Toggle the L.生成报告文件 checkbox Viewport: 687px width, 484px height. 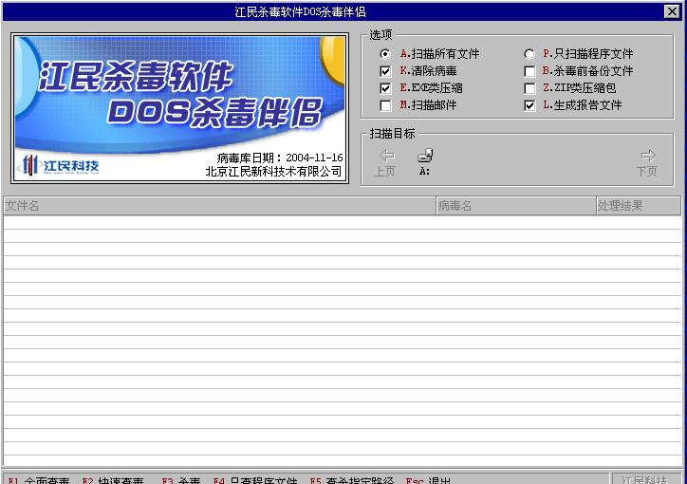[x=529, y=105]
